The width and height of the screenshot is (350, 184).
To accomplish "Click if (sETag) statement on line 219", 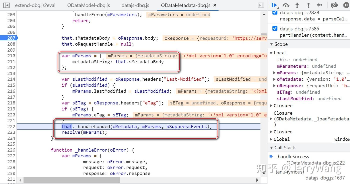I will pos(78,109).
